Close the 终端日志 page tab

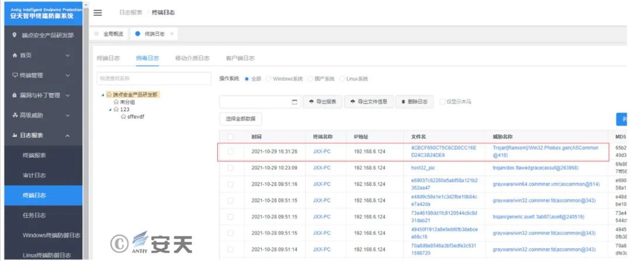172,34
